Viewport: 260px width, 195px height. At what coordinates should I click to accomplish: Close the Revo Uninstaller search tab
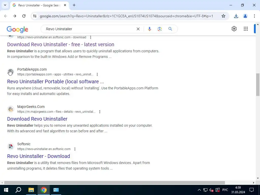[x=65, y=5]
